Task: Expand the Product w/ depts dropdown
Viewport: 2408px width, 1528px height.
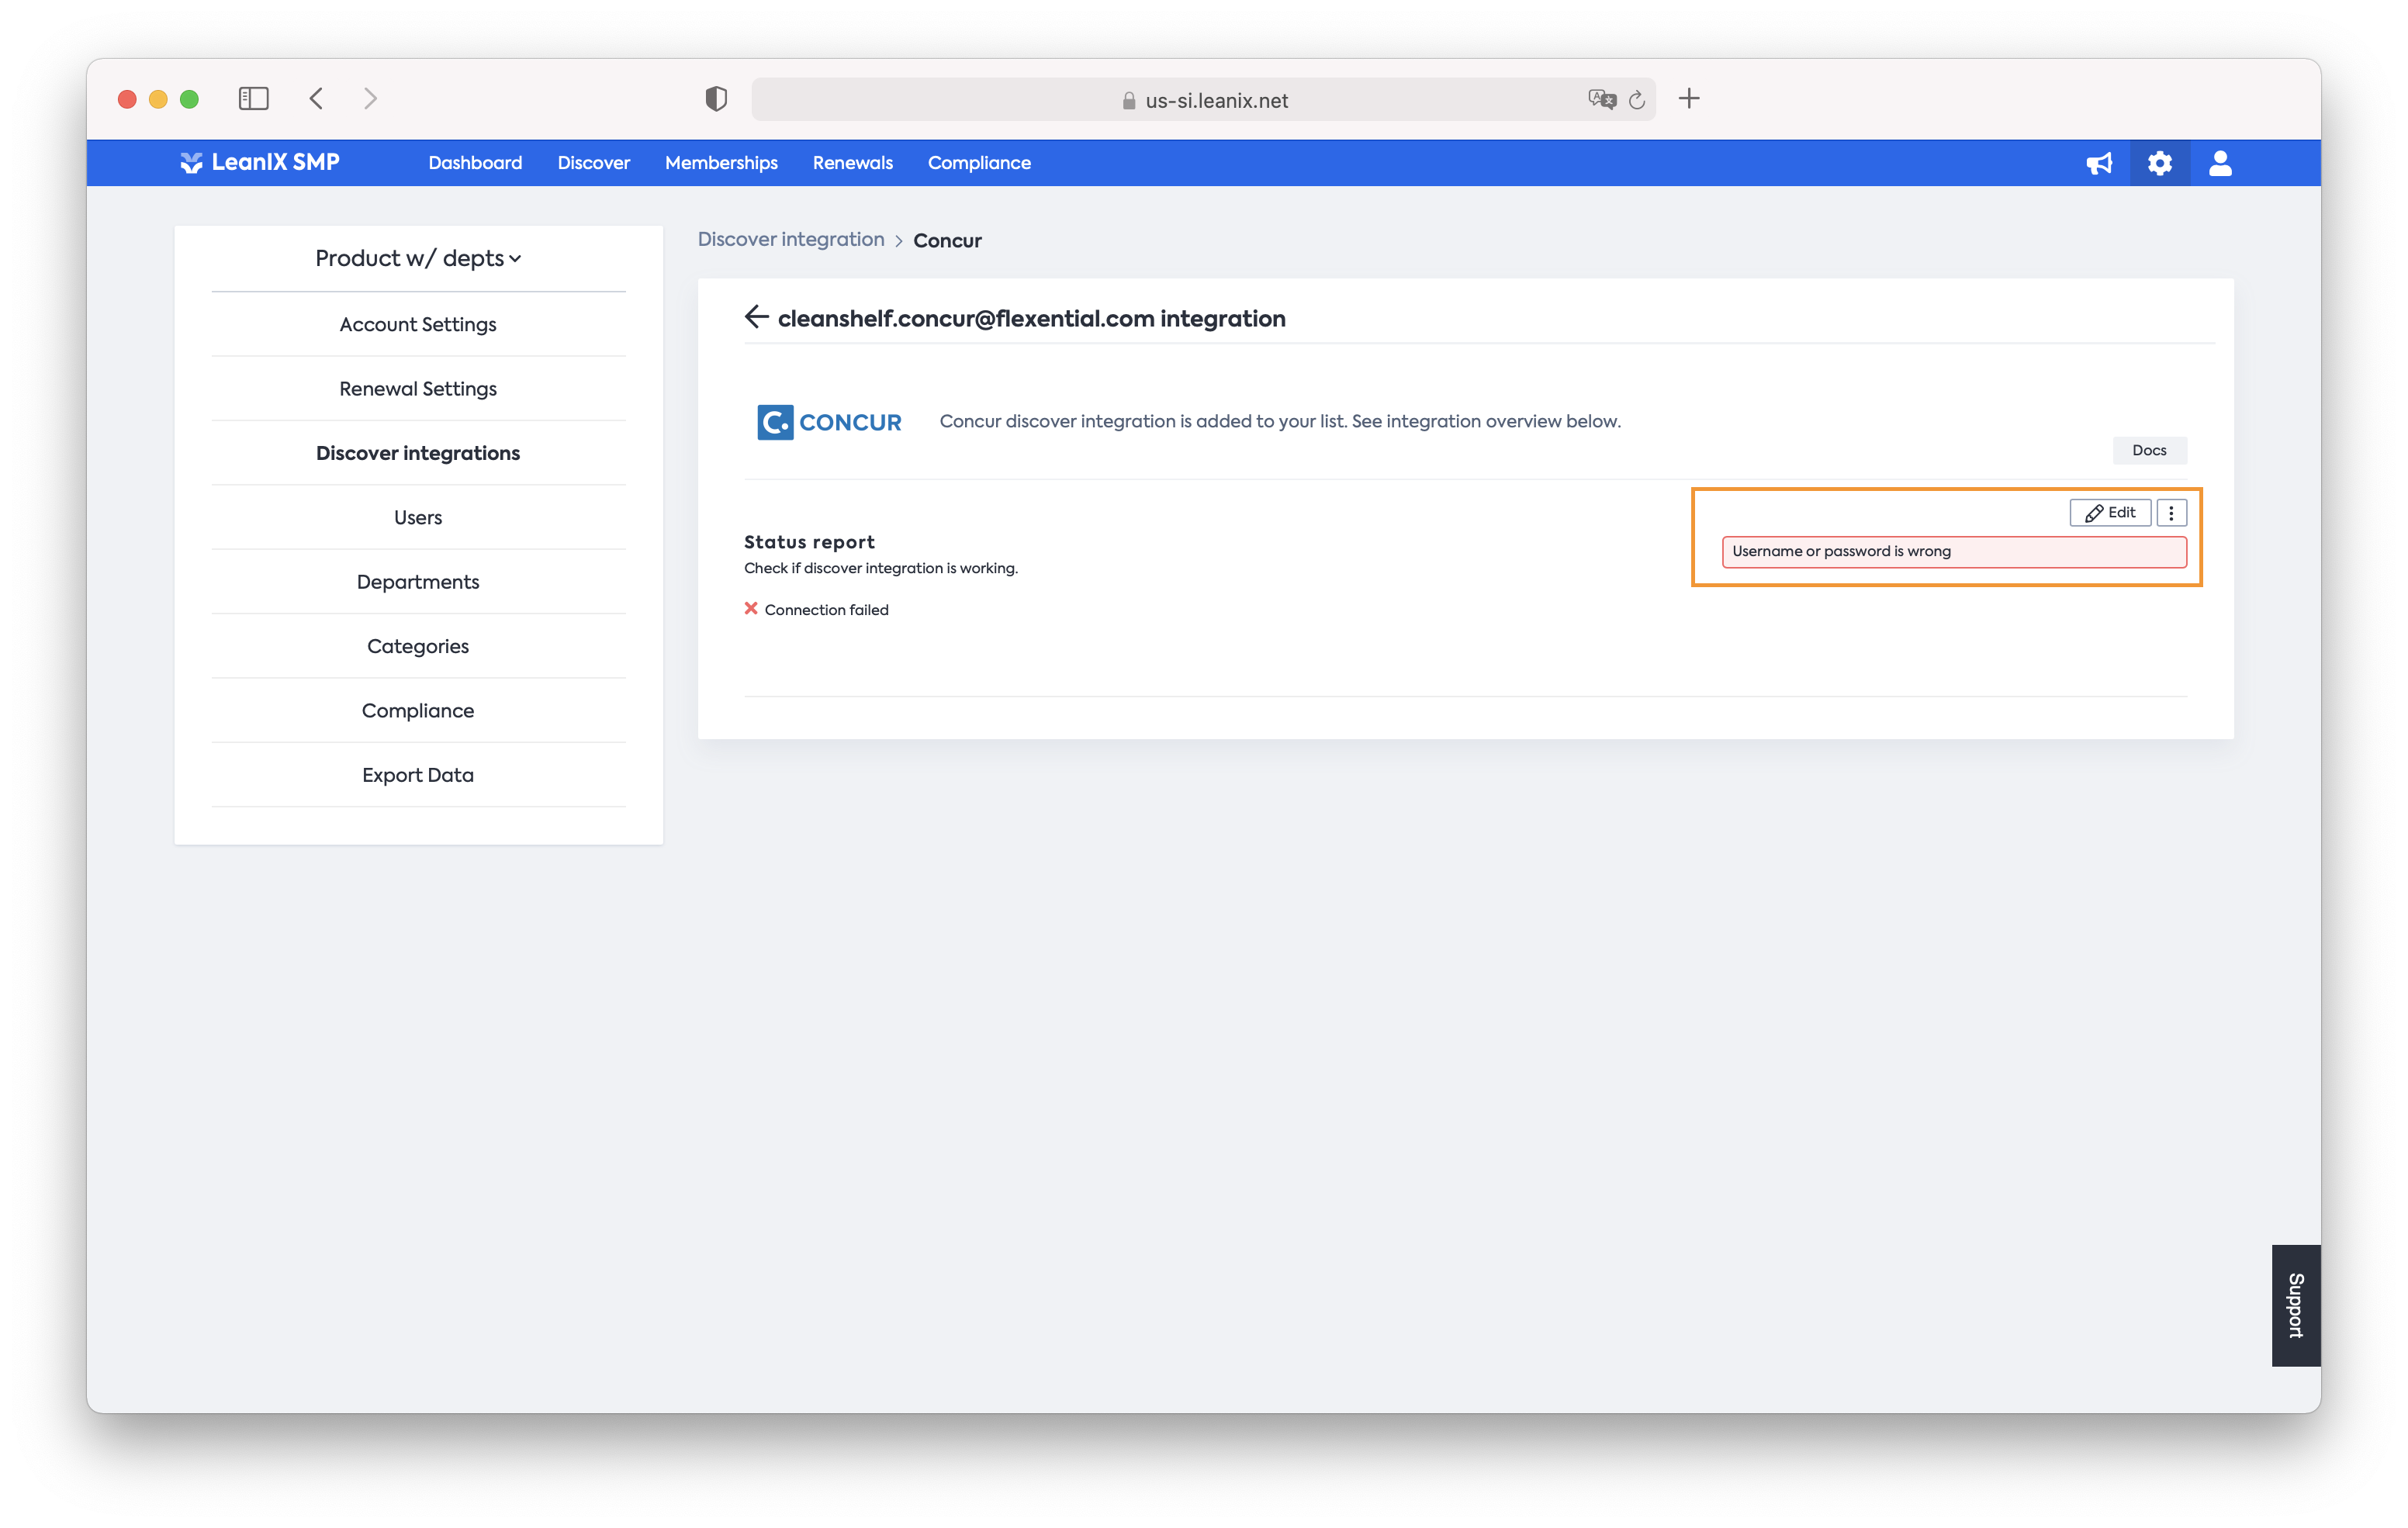Action: click(418, 258)
